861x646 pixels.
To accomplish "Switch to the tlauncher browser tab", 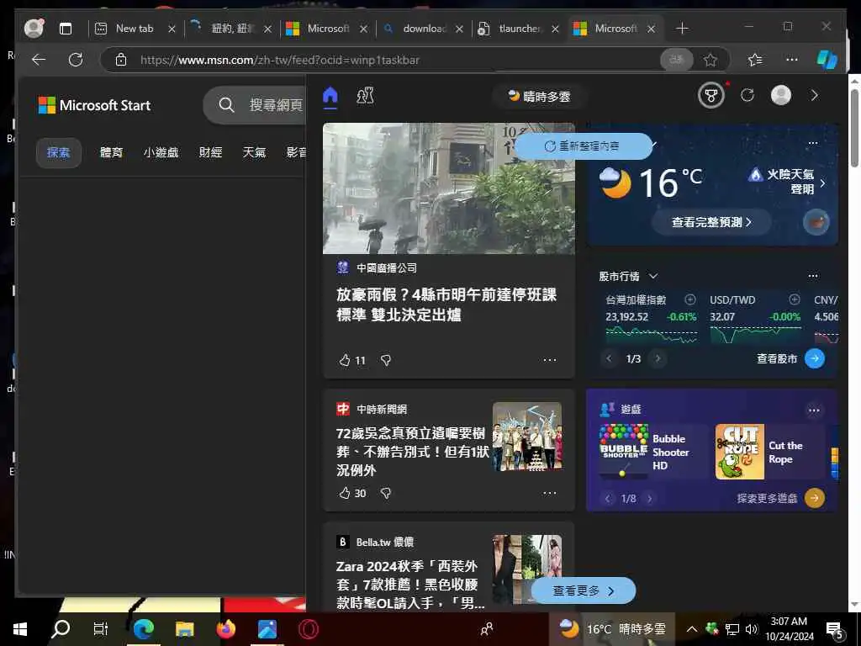I will click(520, 29).
